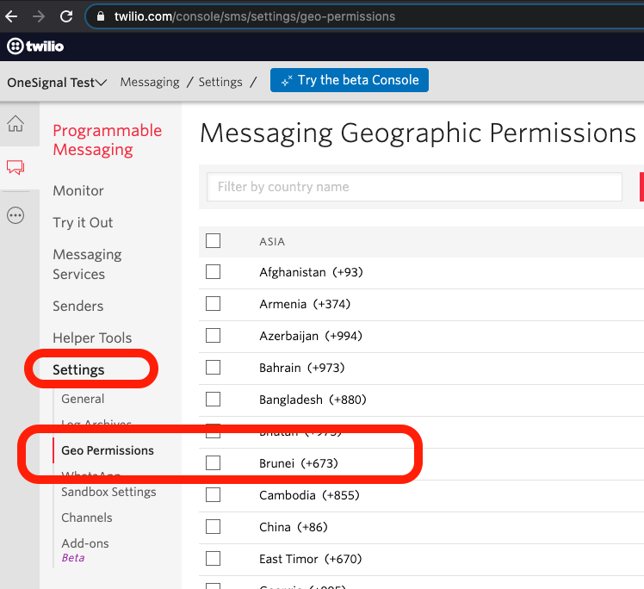
Task: Click Brunei (+673) country text
Action: pos(299,463)
